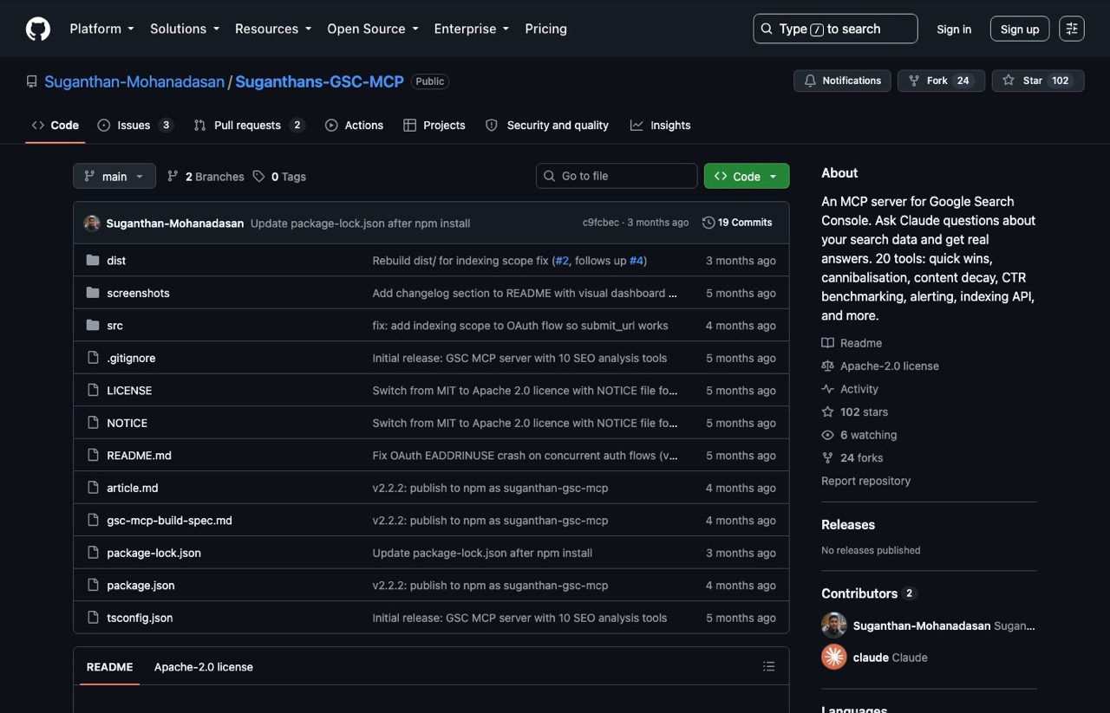Click the file icon next to tsconfig.json
Screen dimensions: 1110x713
(93, 618)
